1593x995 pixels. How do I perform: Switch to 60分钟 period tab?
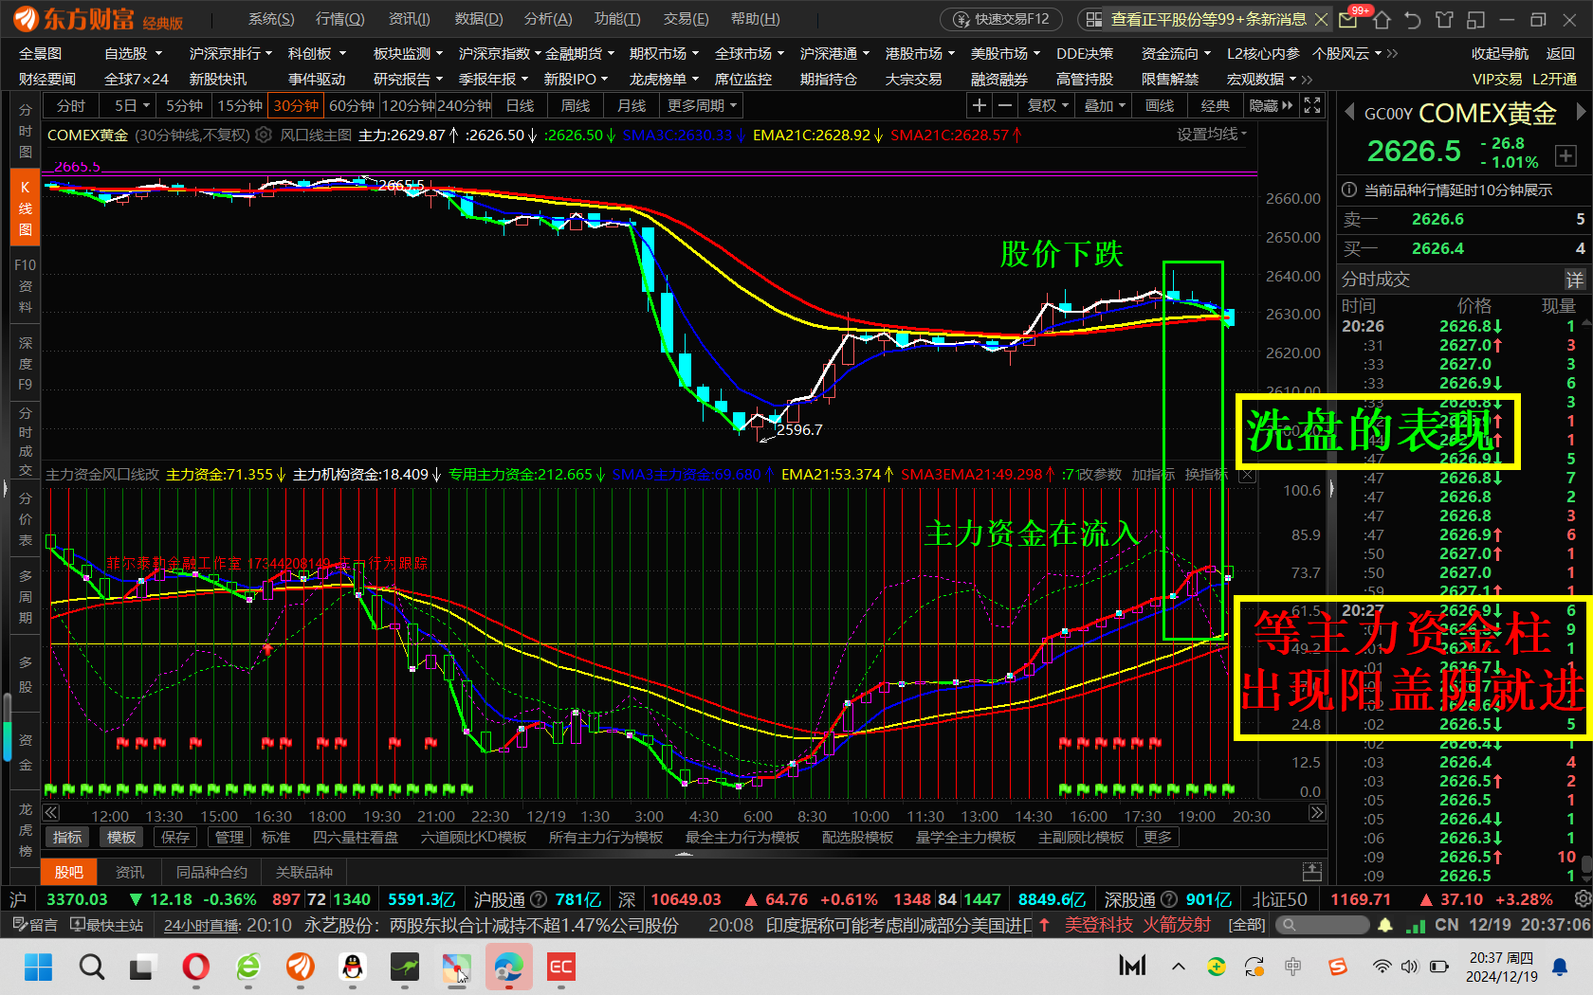[x=352, y=105]
